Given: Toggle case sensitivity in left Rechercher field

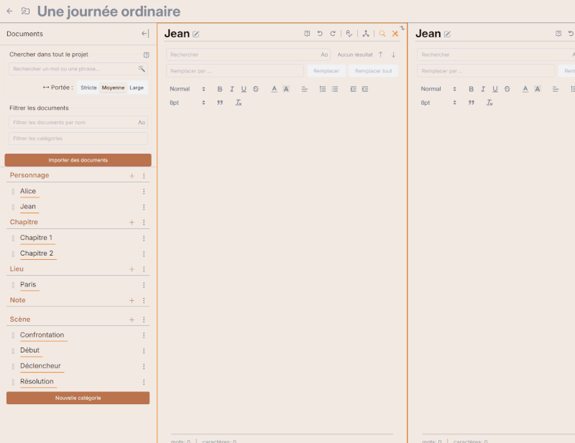Looking at the screenshot, I should [324, 55].
